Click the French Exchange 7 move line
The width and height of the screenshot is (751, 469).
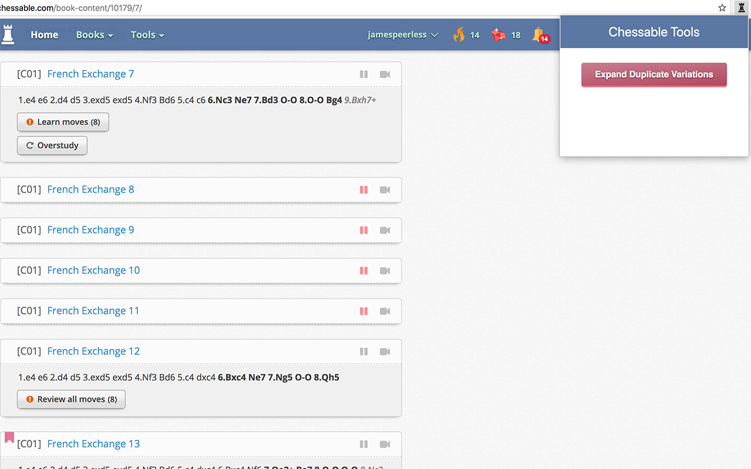pyautogui.click(x=197, y=100)
